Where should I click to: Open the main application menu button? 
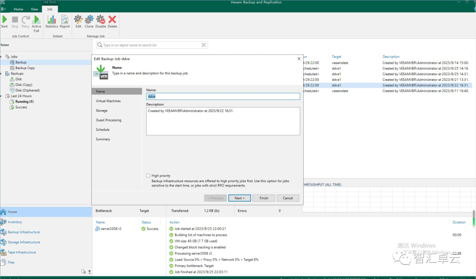(4, 9)
